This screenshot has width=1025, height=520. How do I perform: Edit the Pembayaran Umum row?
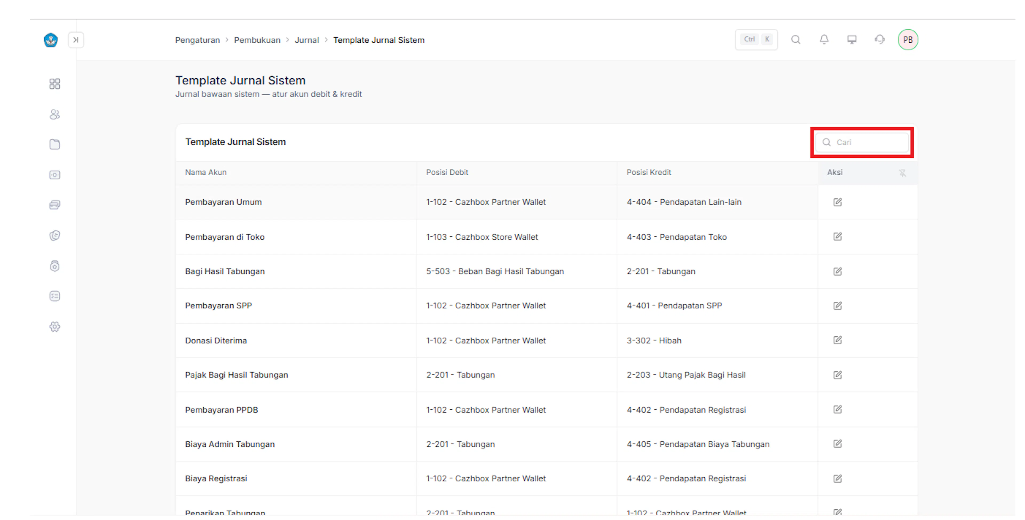(838, 202)
